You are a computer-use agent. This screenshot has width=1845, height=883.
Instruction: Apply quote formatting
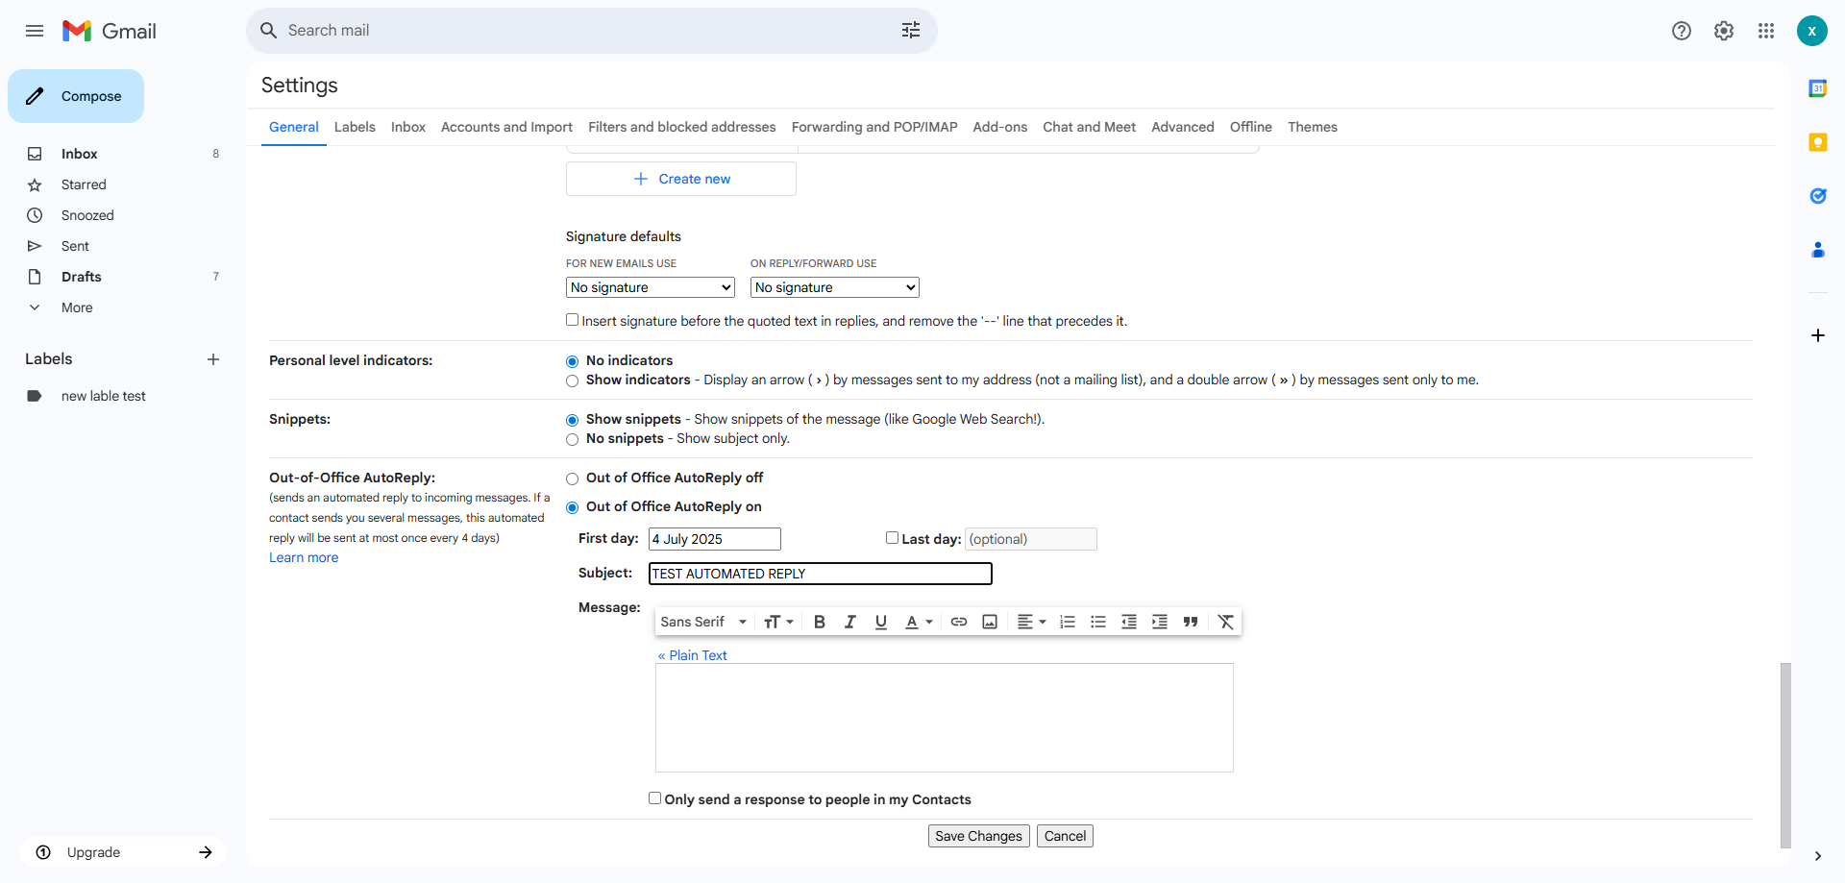[1191, 622]
